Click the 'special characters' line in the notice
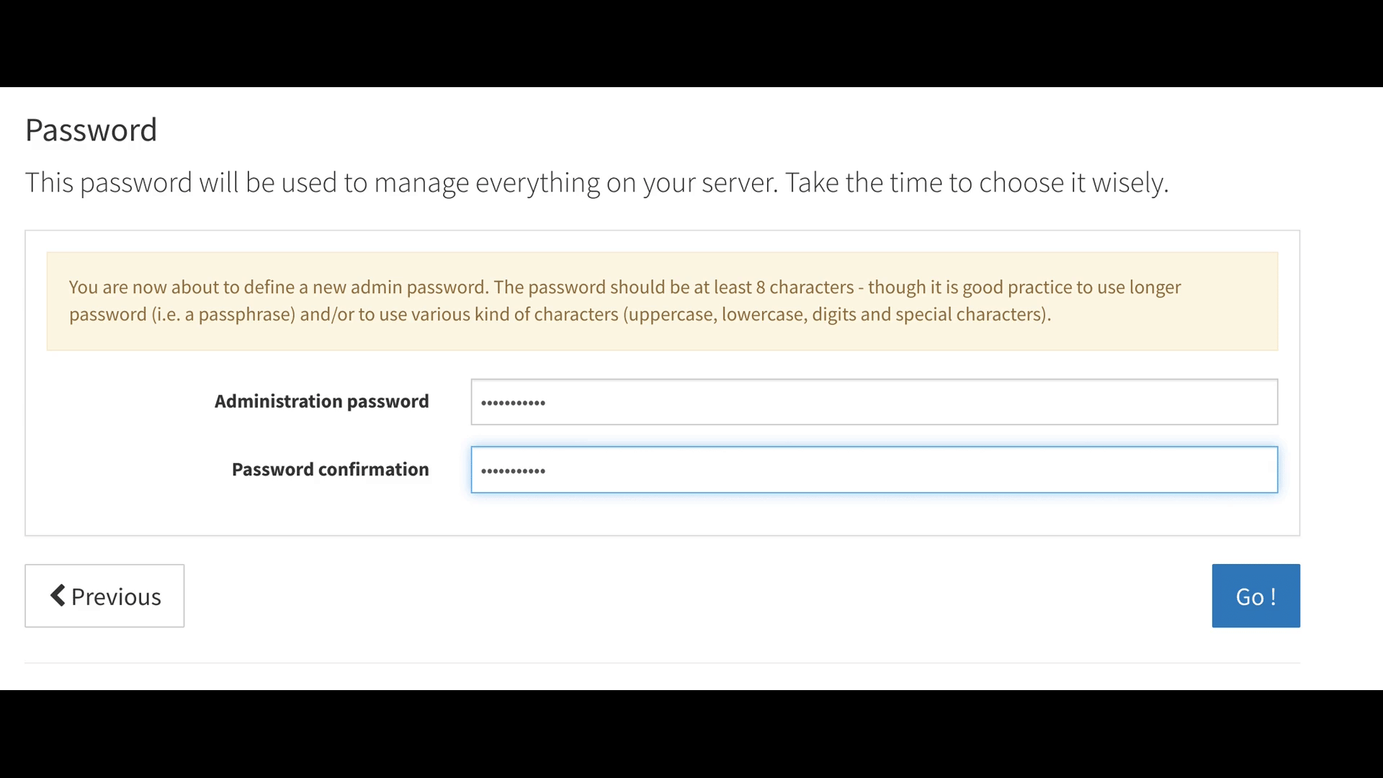 tap(972, 315)
